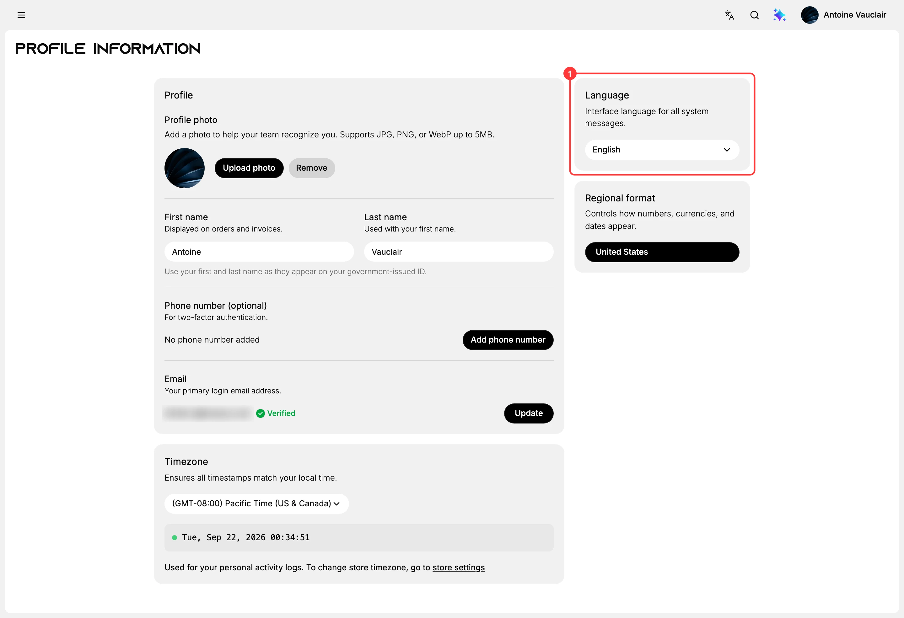This screenshot has width=904, height=618.
Task: Open the United States regional format selector
Action: pyautogui.click(x=662, y=252)
